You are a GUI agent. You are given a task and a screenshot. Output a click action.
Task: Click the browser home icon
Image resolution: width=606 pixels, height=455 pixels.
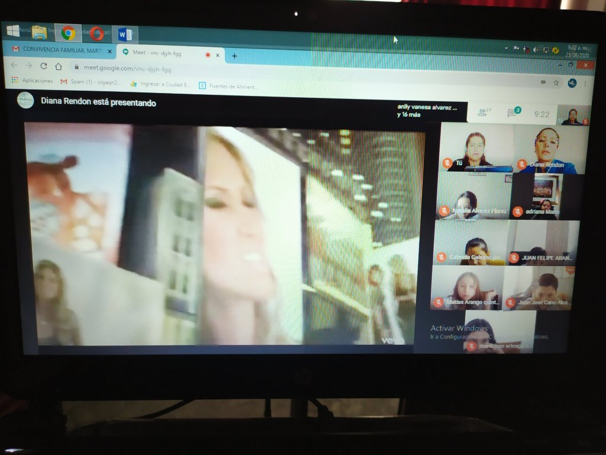[59, 66]
